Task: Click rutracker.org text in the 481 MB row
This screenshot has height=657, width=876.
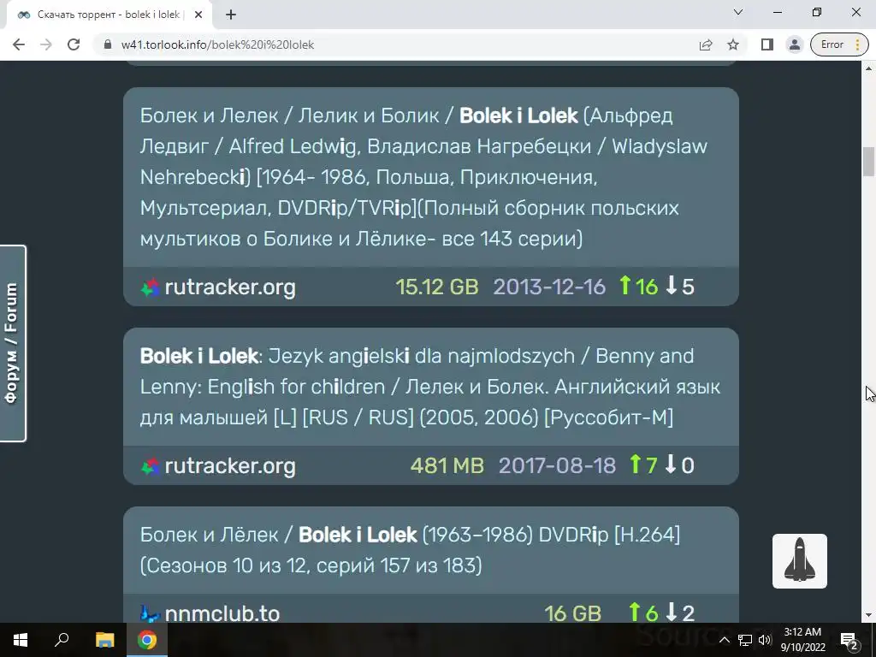Action: click(230, 466)
